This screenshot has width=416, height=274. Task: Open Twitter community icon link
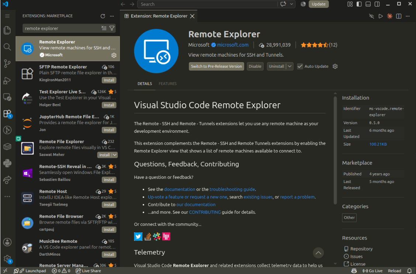click(138, 236)
